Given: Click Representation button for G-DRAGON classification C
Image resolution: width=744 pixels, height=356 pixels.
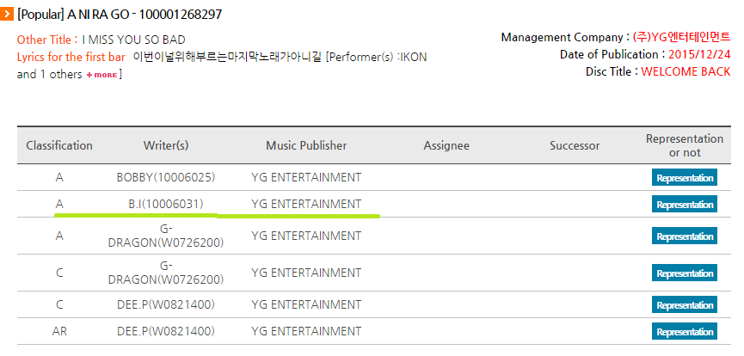Looking at the screenshot, I should 684,273.
